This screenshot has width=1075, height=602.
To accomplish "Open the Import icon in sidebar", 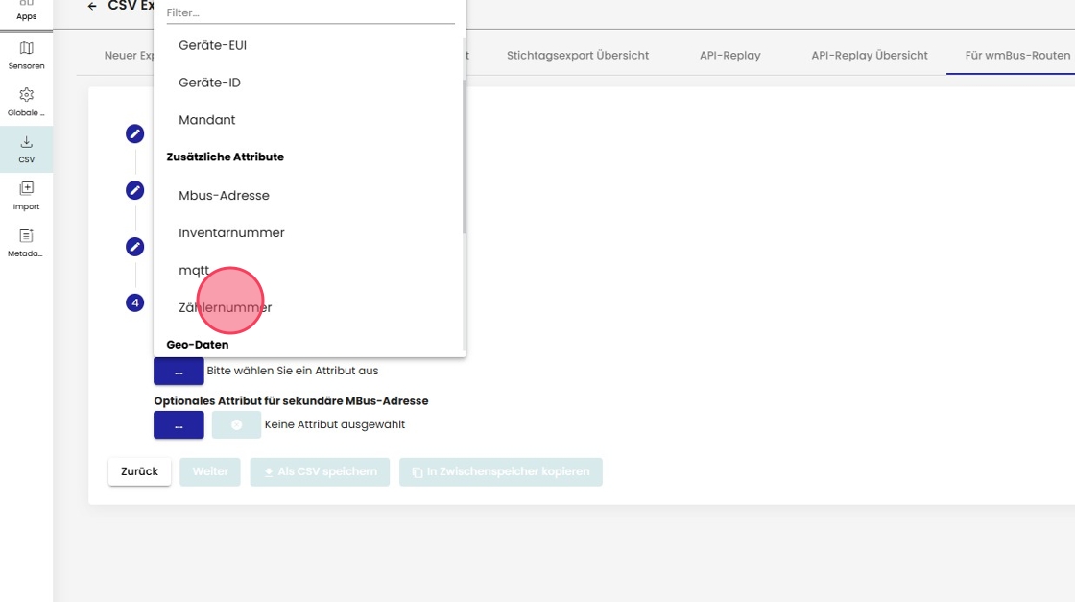I will (x=26, y=189).
